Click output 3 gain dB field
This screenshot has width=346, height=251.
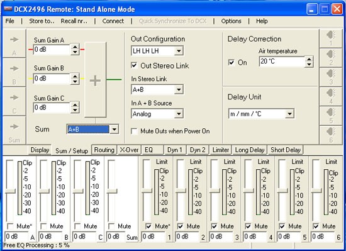point(221,237)
